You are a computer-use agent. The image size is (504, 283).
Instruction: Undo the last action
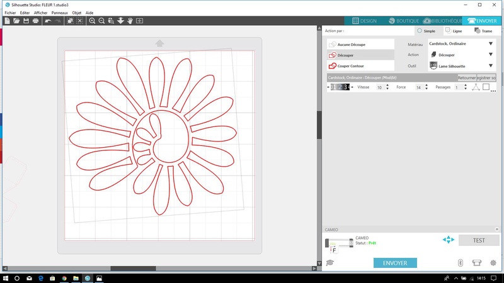point(48,21)
